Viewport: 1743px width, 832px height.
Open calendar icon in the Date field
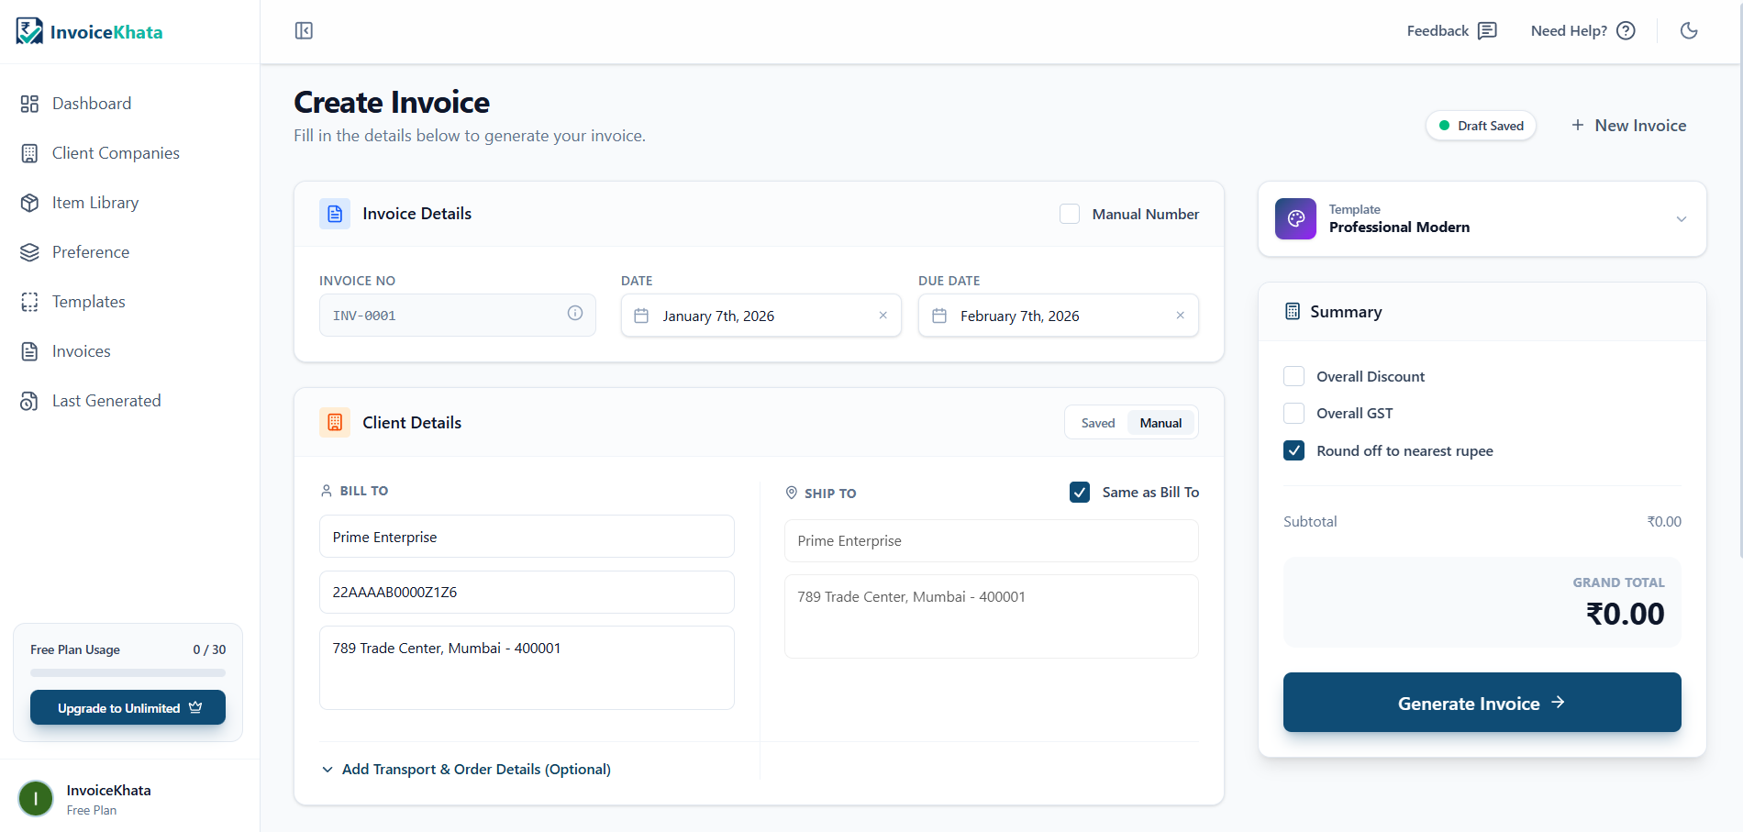[642, 316]
